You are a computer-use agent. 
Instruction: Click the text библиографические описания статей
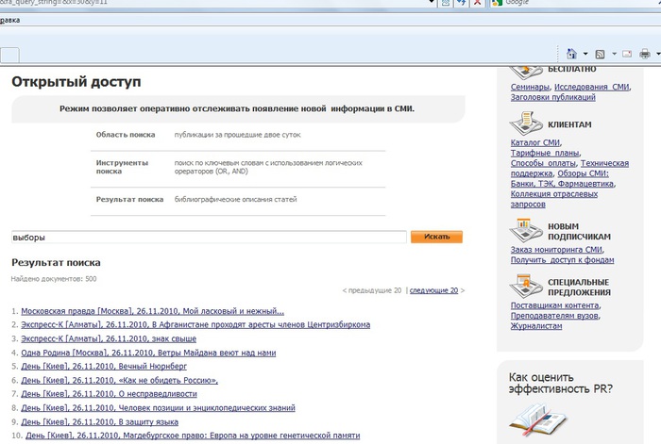pos(236,199)
